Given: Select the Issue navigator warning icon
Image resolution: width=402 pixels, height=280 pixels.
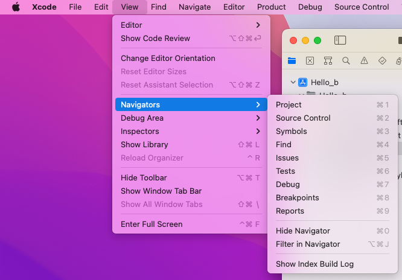Looking at the screenshot, I should point(364,61).
